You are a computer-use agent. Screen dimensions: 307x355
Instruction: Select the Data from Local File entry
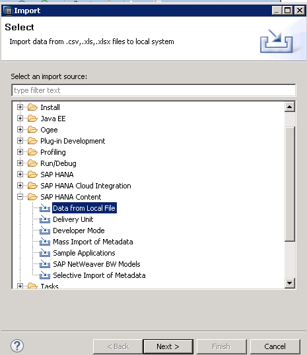tap(85, 208)
